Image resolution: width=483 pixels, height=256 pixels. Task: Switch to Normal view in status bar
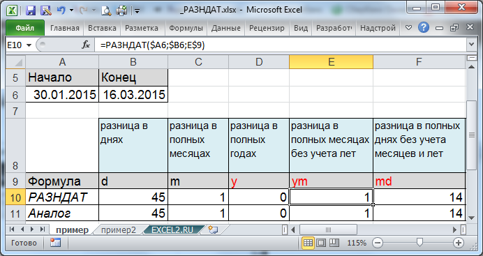[308, 243]
